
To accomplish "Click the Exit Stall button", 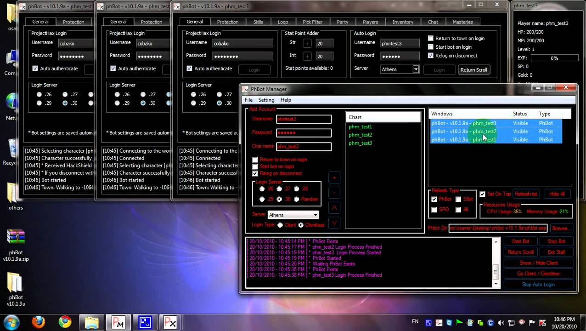I will pos(556,252).
